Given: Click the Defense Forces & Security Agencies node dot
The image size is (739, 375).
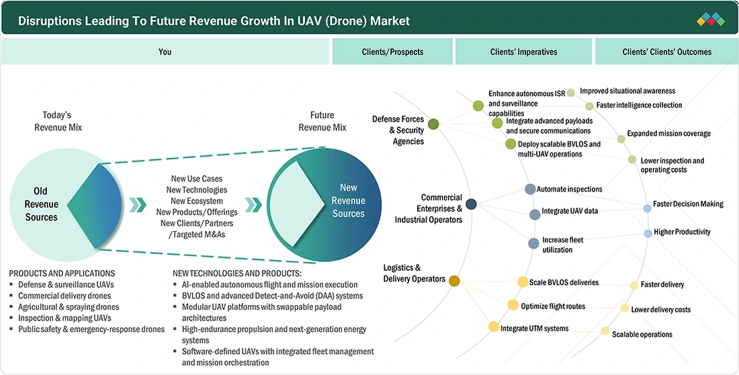Looking at the screenshot, I should point(433,124).
